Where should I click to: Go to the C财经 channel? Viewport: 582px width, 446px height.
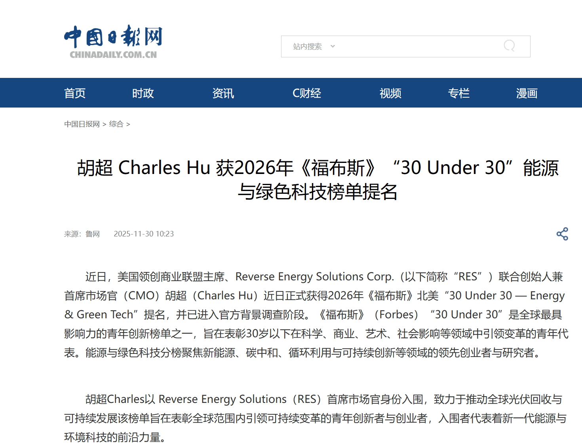pos(307,93)
